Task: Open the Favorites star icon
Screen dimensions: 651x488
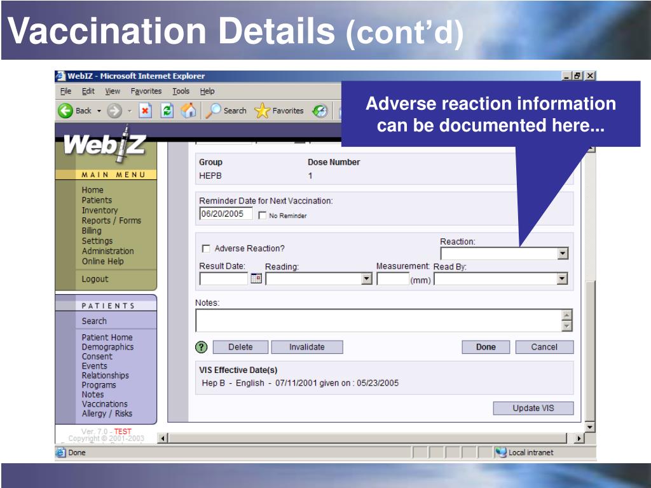Action: [x=262, y=111]
